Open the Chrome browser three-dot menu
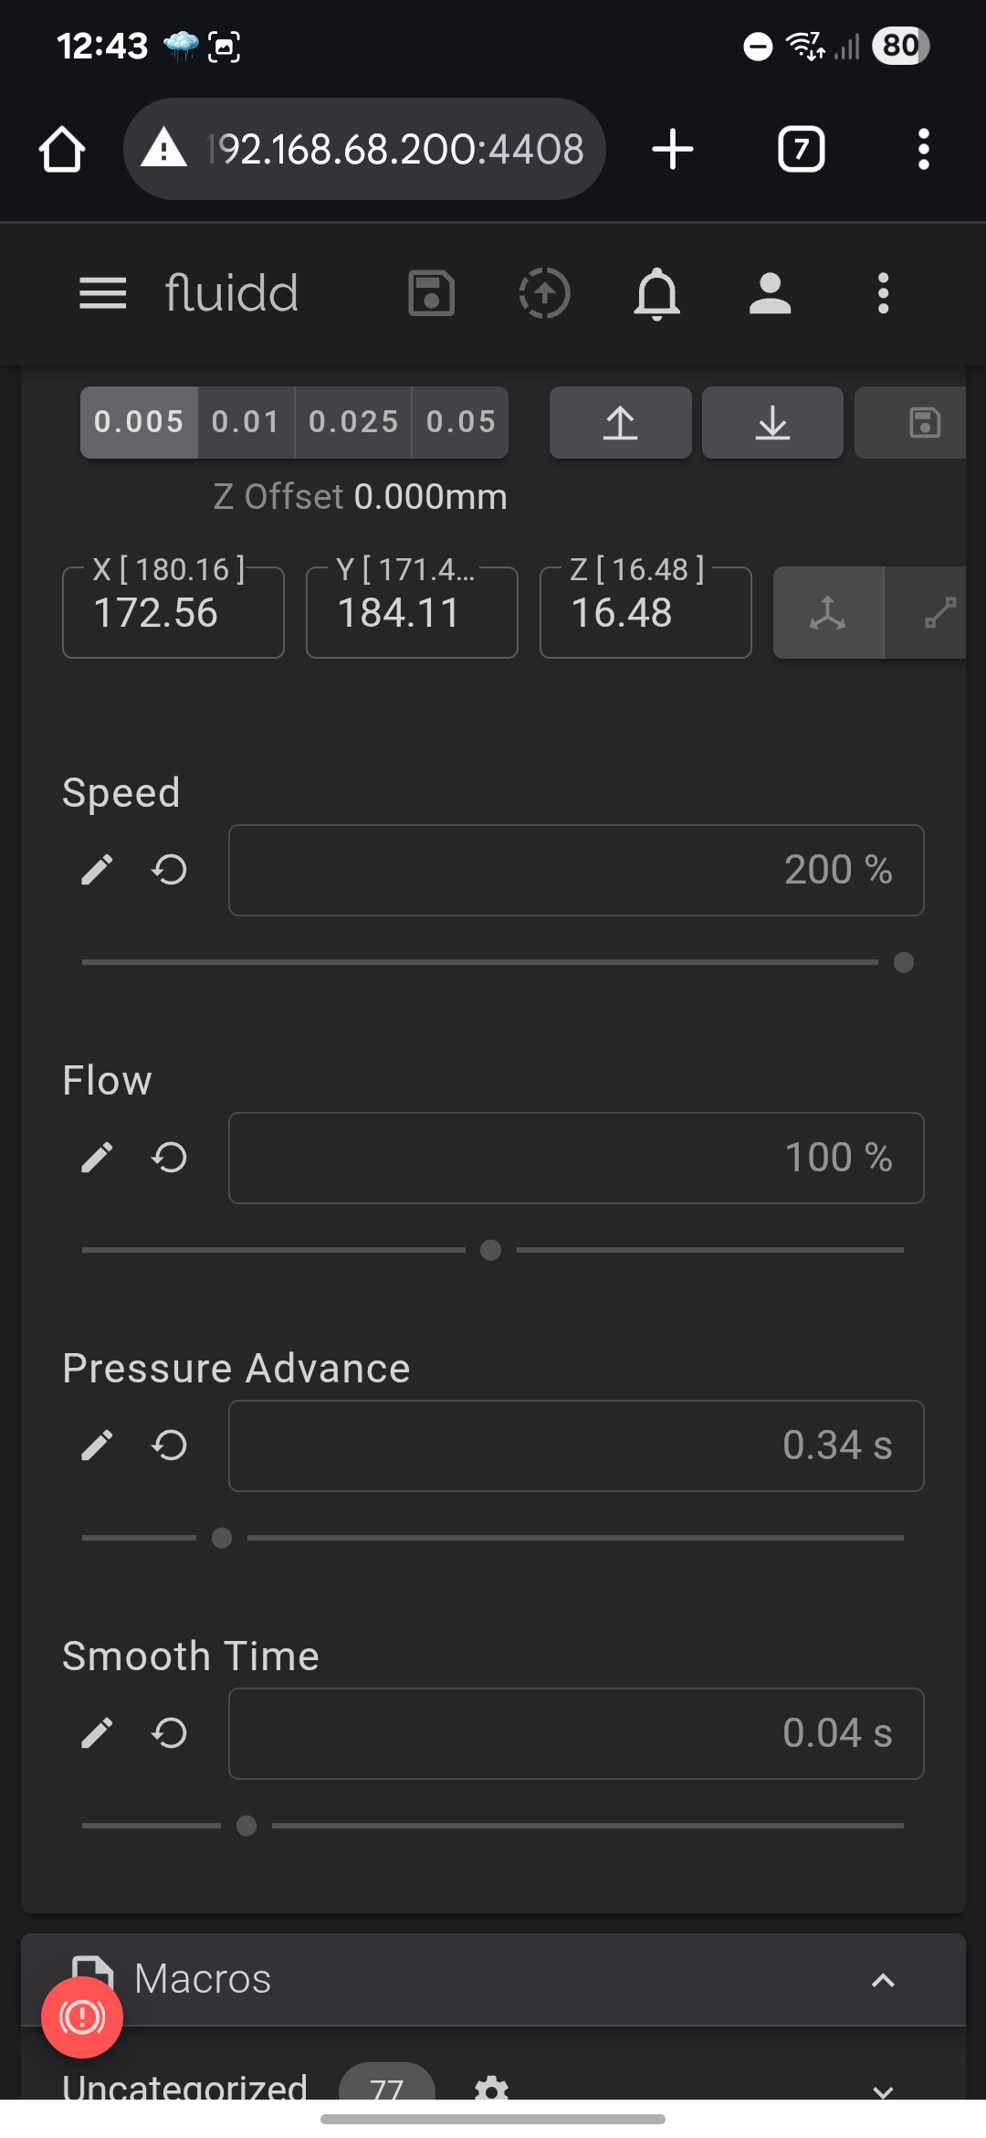This screenshot has height=2138, width=986. click(924, 149)
